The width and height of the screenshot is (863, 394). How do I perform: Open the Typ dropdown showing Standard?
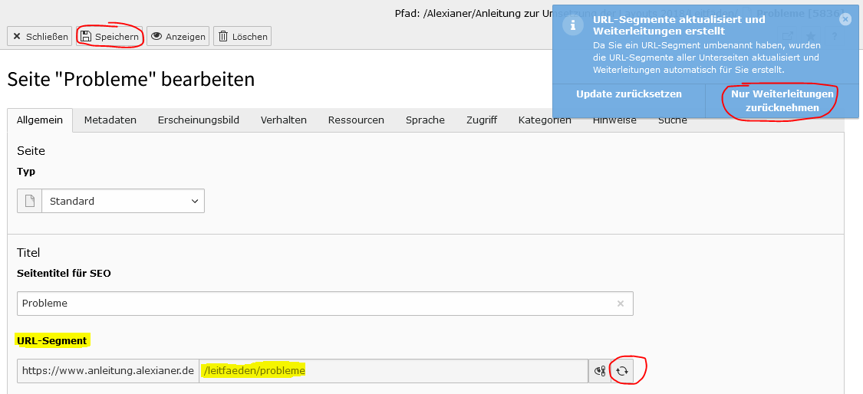tap(123, 202)
